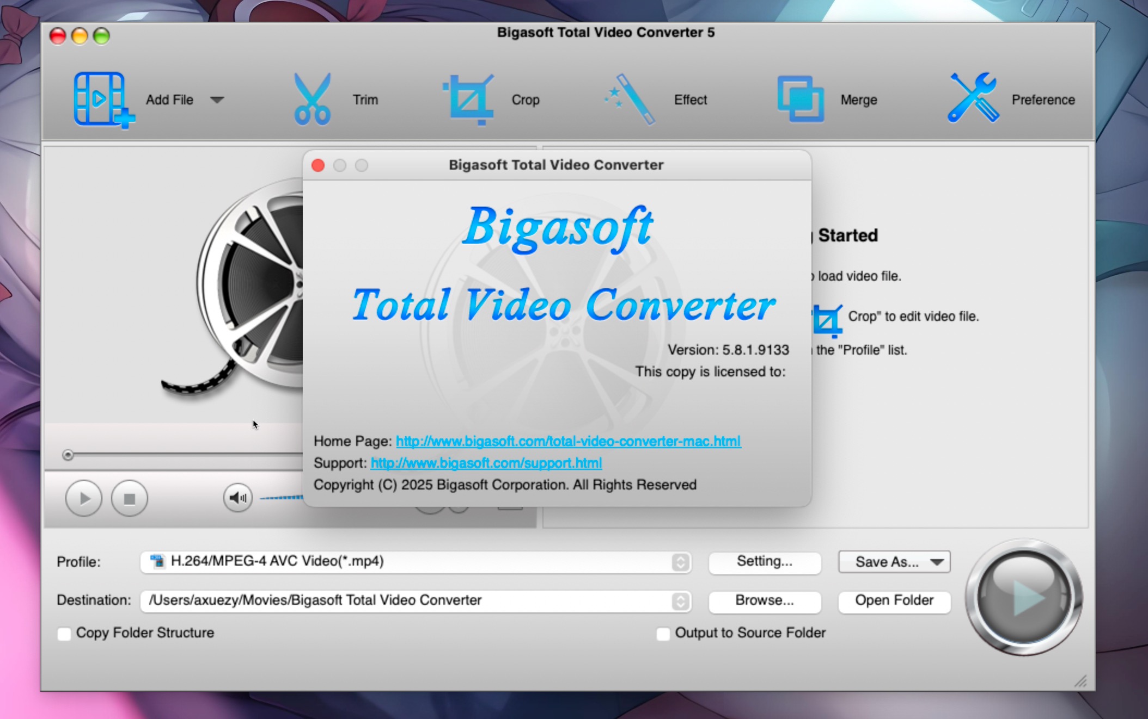Click the Trim label in toolbar
Image resolution: width=1148 pixels, height=719 pixels.
point(365,100)
